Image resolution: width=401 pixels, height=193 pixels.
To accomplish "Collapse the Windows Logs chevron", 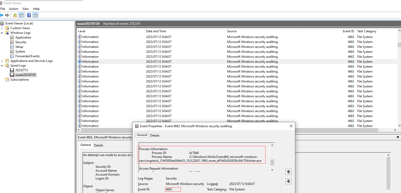I will pyautogui.click(x=2, y=33).
